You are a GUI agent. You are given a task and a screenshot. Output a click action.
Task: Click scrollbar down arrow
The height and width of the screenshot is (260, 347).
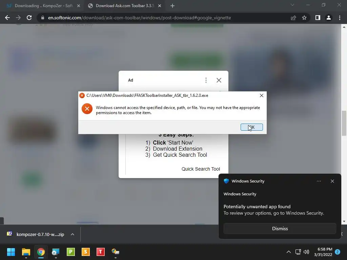pos(344,221)
